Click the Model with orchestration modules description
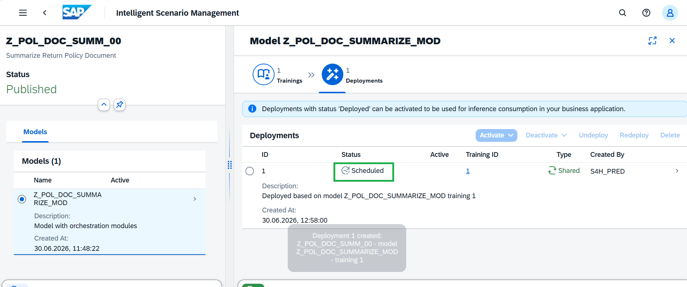This screenshot has width=687, height=287. click(86, 226)
